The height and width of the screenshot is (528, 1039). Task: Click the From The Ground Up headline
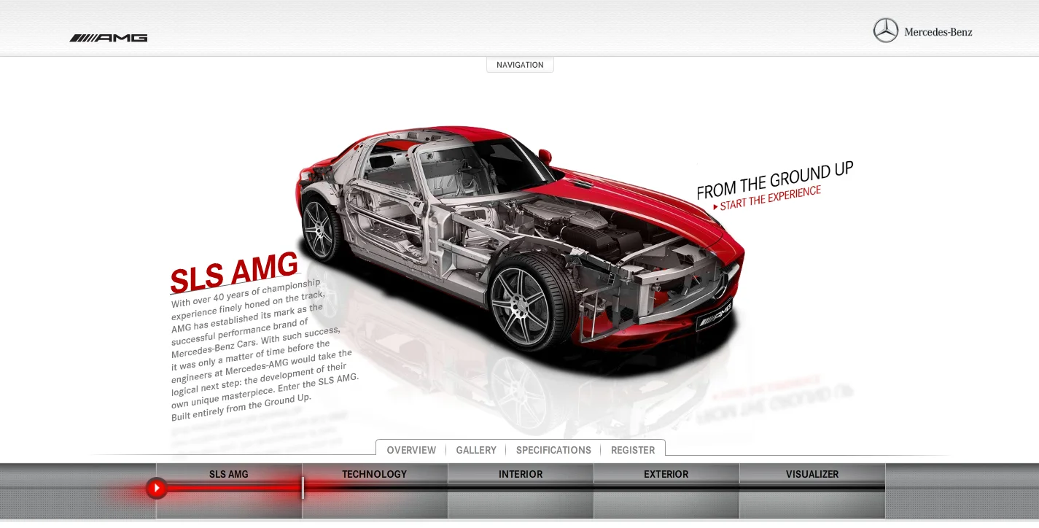click(774, 180)
